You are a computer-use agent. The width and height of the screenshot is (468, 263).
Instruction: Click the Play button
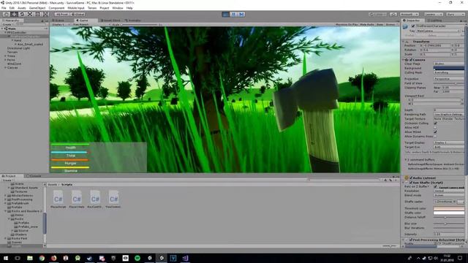(226, 15)
